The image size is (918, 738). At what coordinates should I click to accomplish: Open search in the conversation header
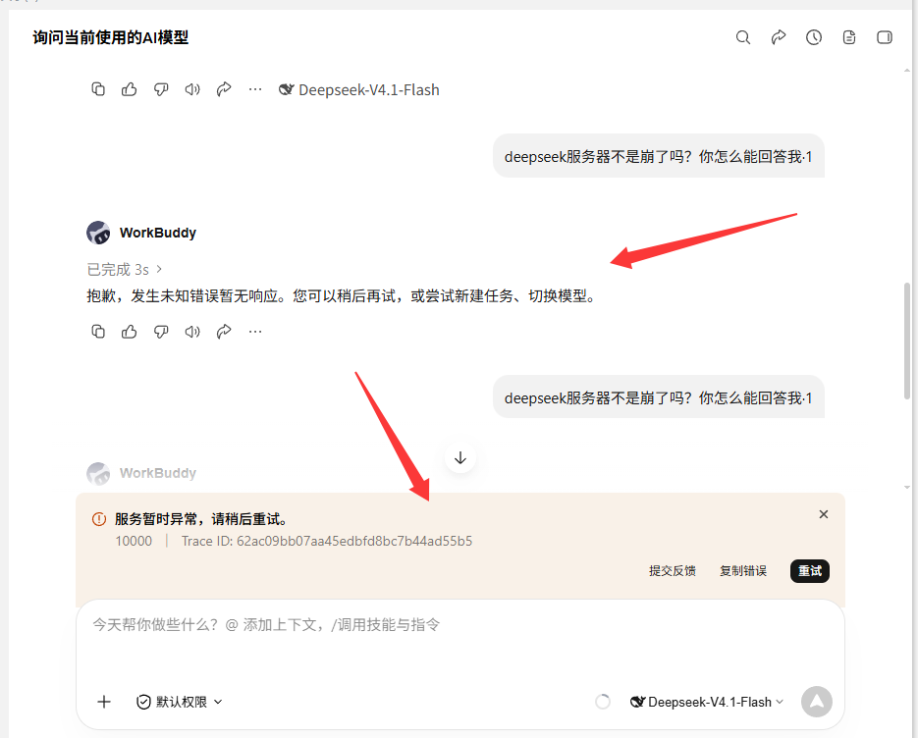coord(743,37)
